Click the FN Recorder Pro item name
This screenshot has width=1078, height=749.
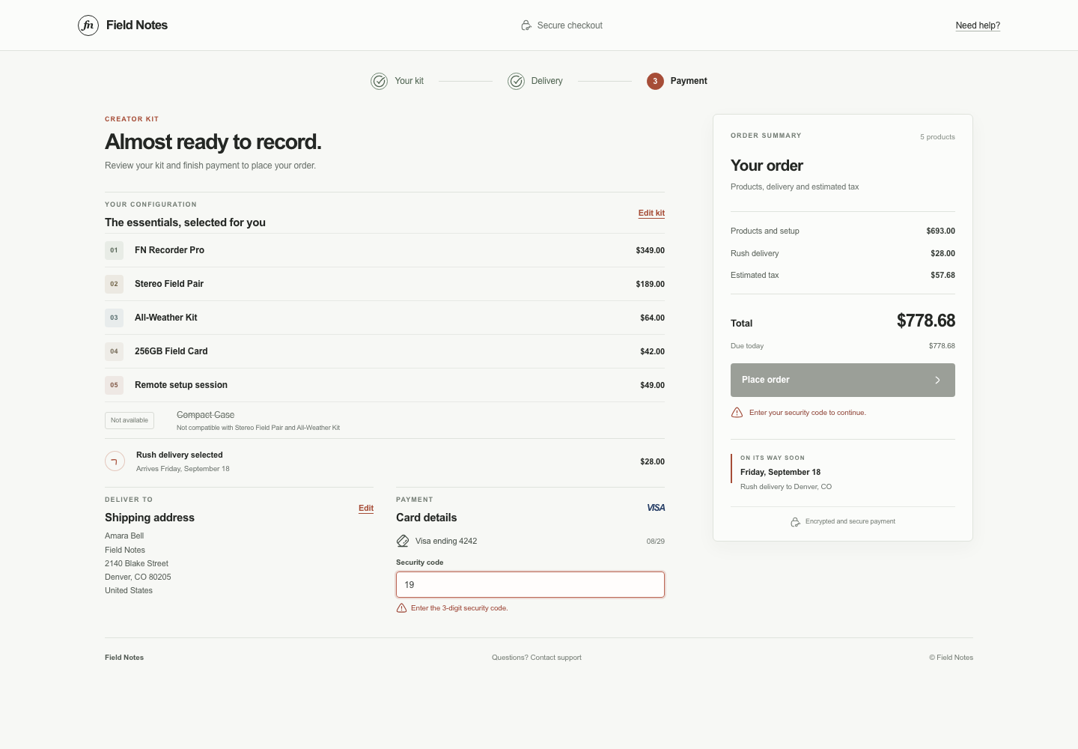(x=169, y=250)
